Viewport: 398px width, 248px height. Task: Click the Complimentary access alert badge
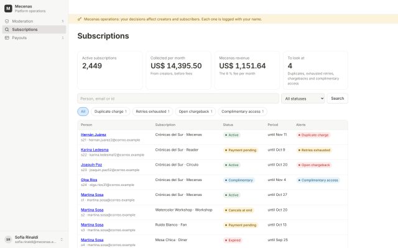318,180
